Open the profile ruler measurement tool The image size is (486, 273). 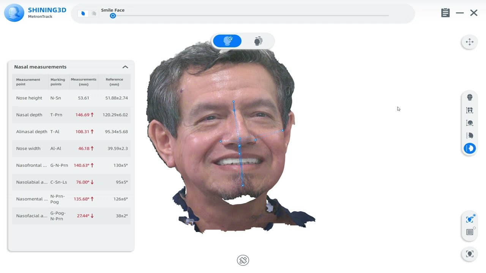470,135
